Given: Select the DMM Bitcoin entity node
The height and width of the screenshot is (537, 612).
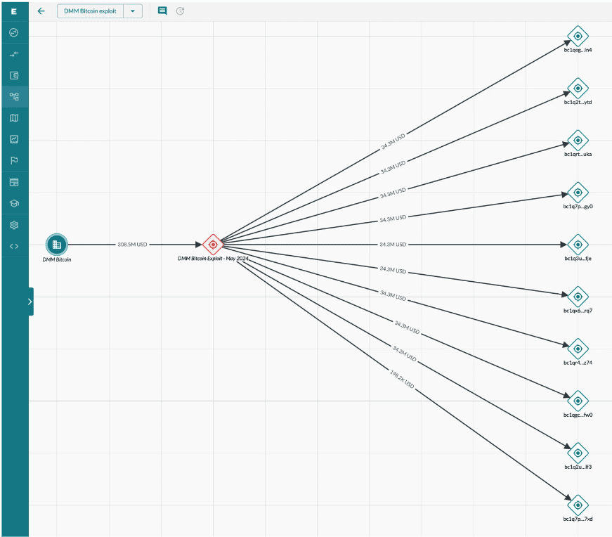Looking at the screenshot, I should click(57, 245).
